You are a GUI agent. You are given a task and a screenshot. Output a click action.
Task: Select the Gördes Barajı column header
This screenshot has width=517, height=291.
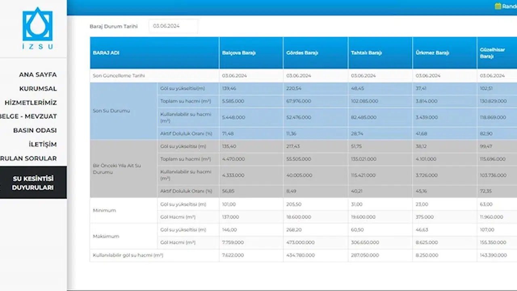pos(303,53)
